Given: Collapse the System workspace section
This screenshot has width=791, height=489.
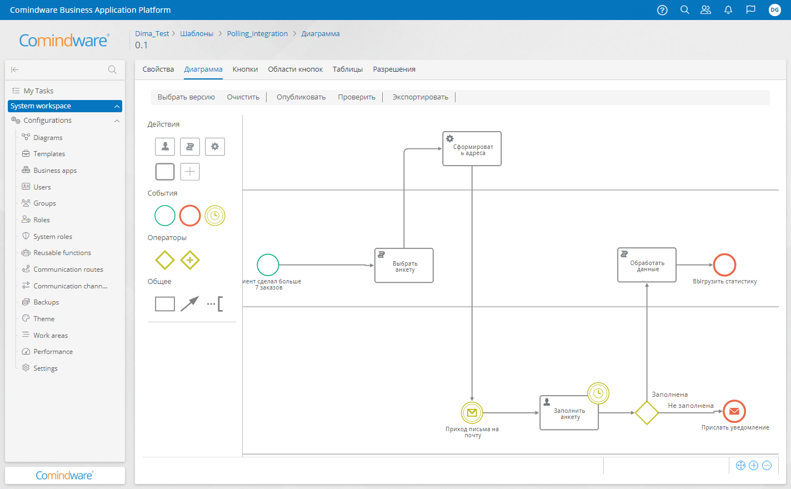Looking at the screenshot, I should click(117, 106).
